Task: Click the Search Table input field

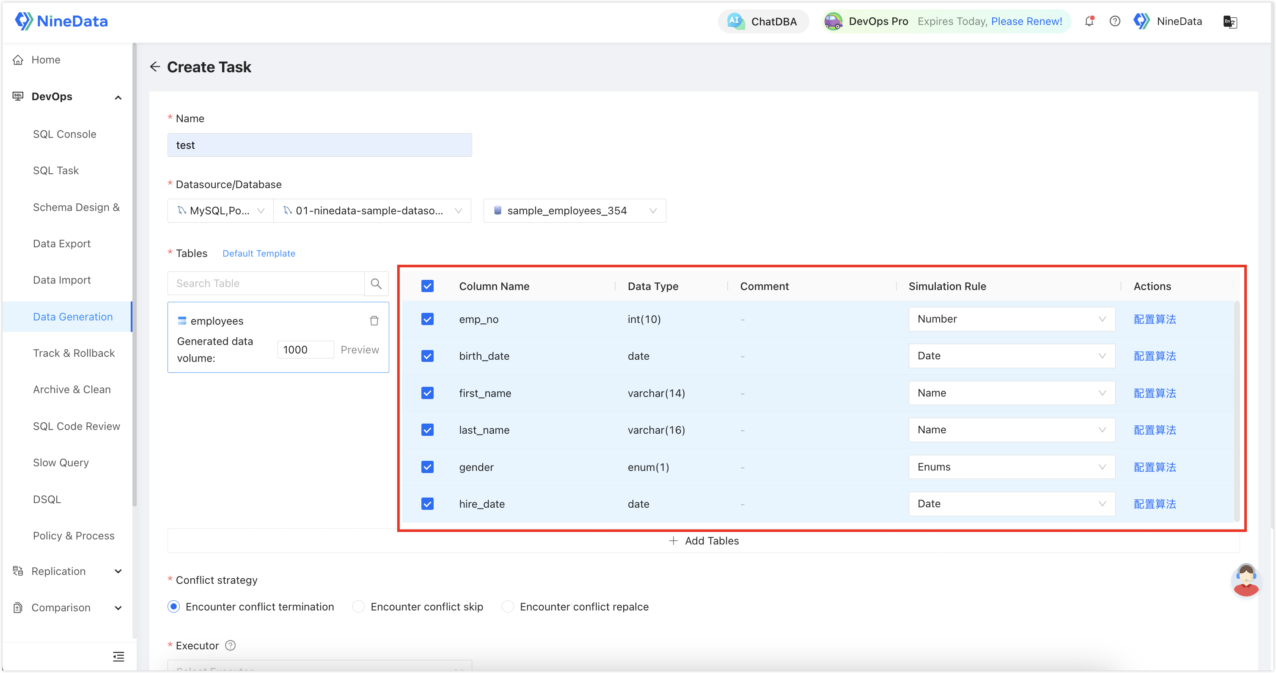Action: 266,284
